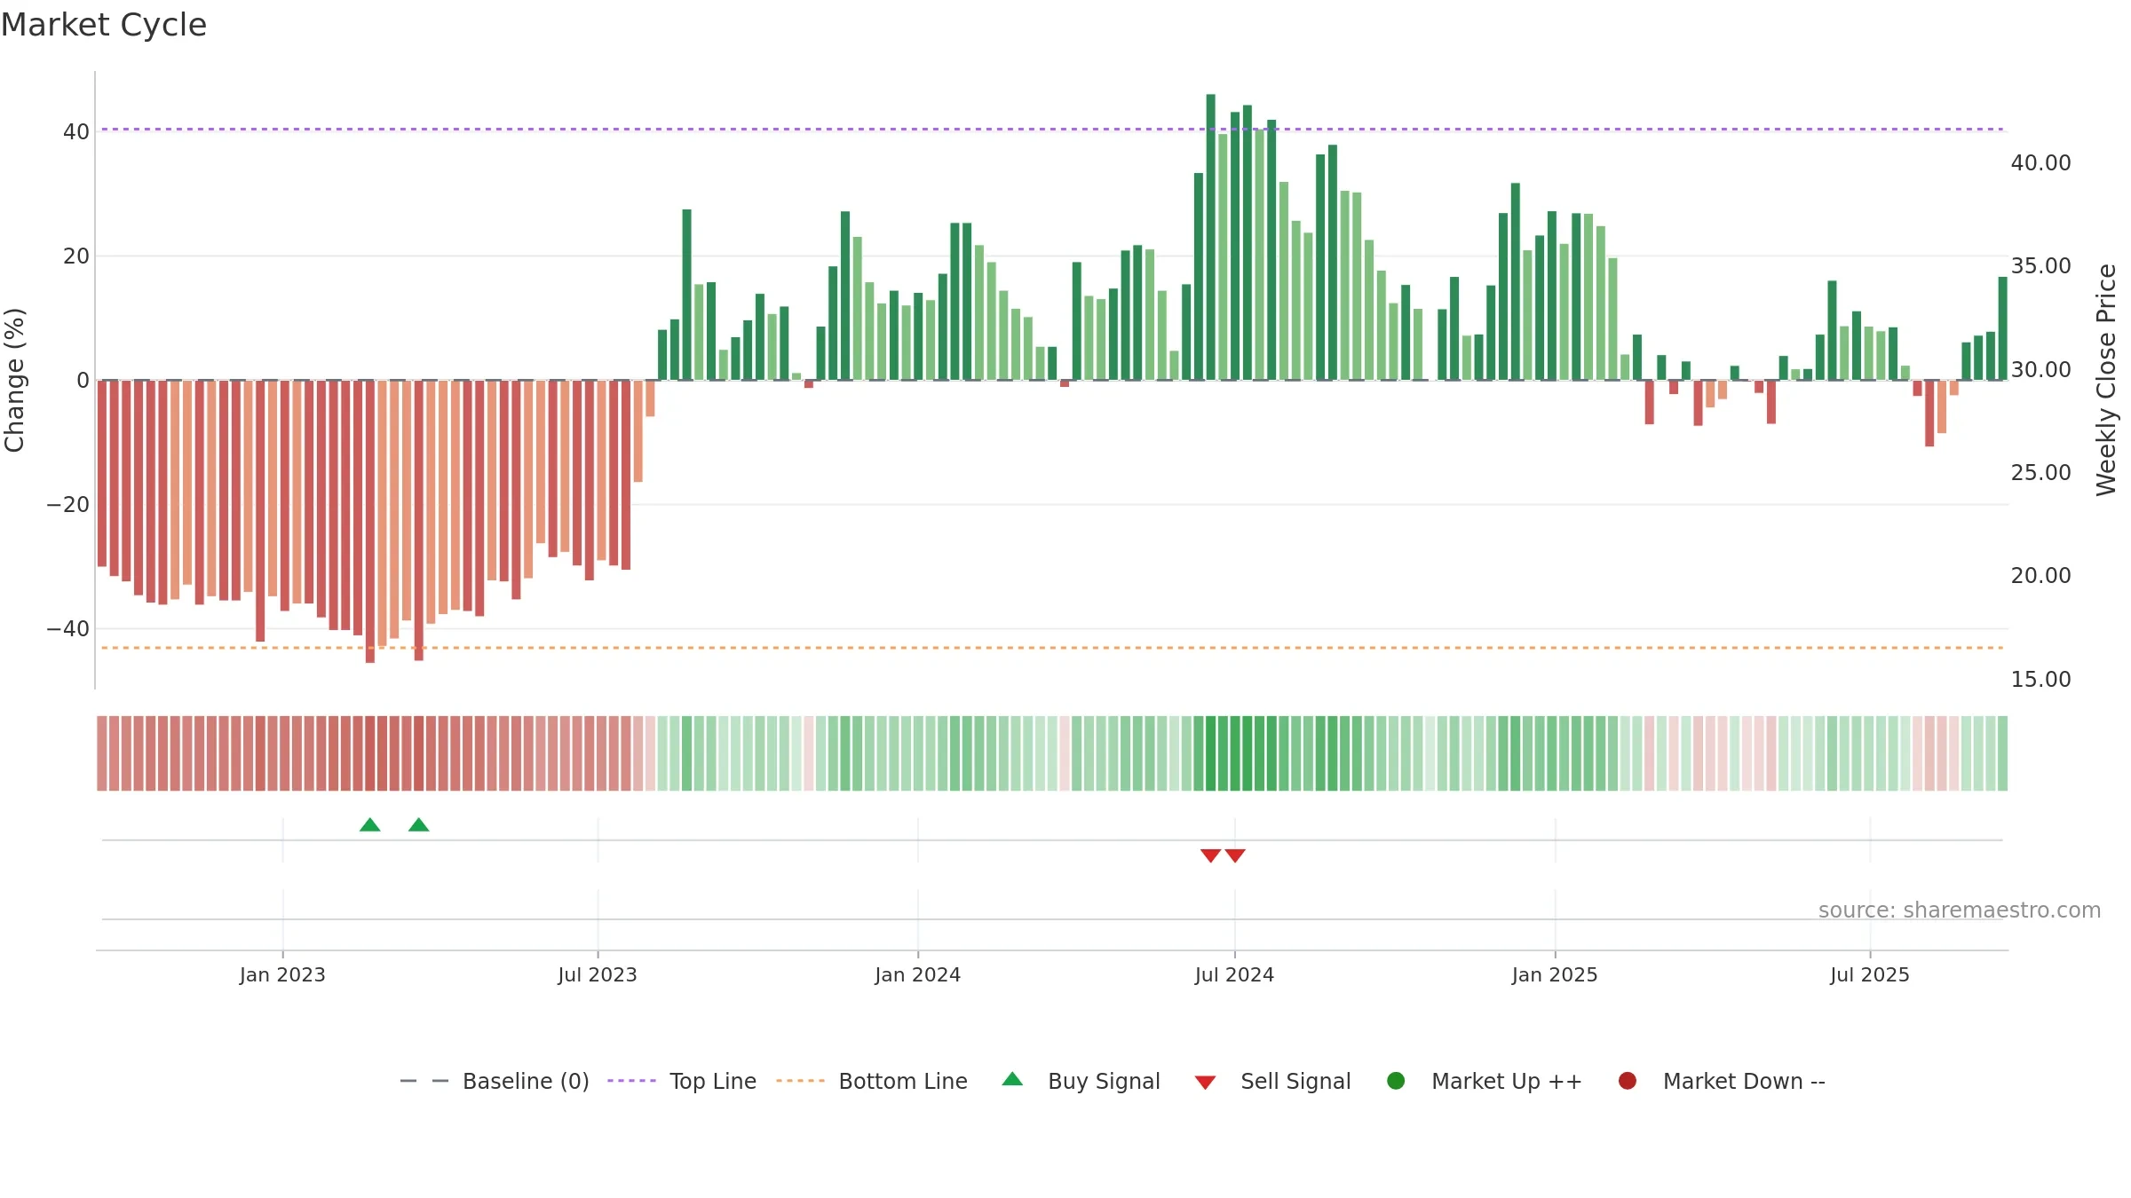Click the Bottom Line orange dotted legend marker
2131x1198 pixels.
pyautogui.click(x=800, y=1081)
